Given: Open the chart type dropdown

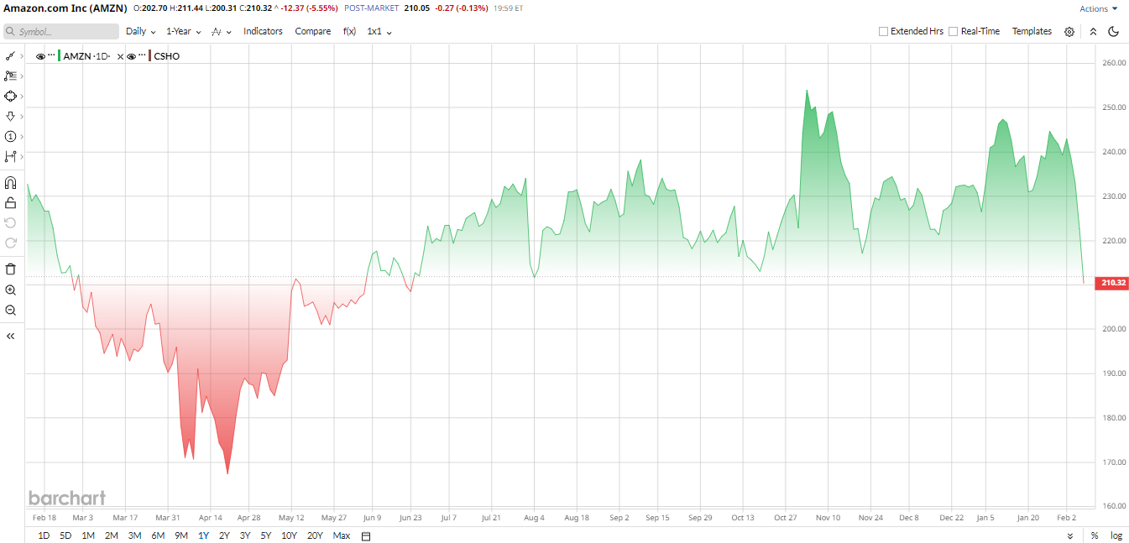Looking at the screenshot, I should [x=222, y=32].
